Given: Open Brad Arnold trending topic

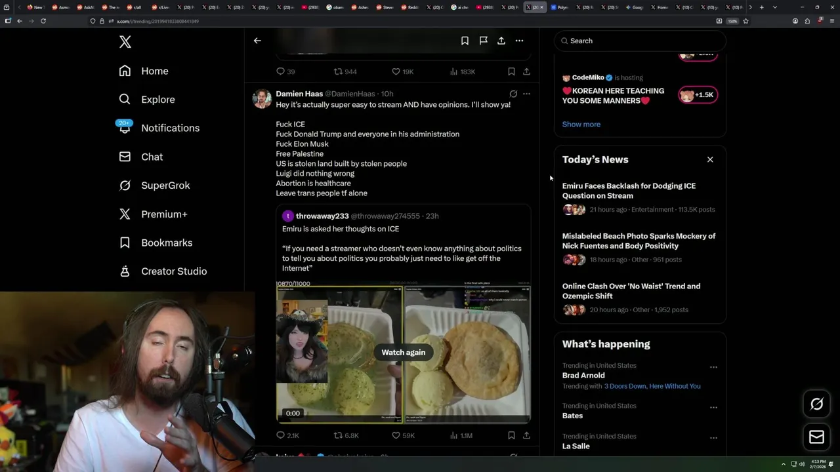Looking at the screenshot, I should (583, 376).
